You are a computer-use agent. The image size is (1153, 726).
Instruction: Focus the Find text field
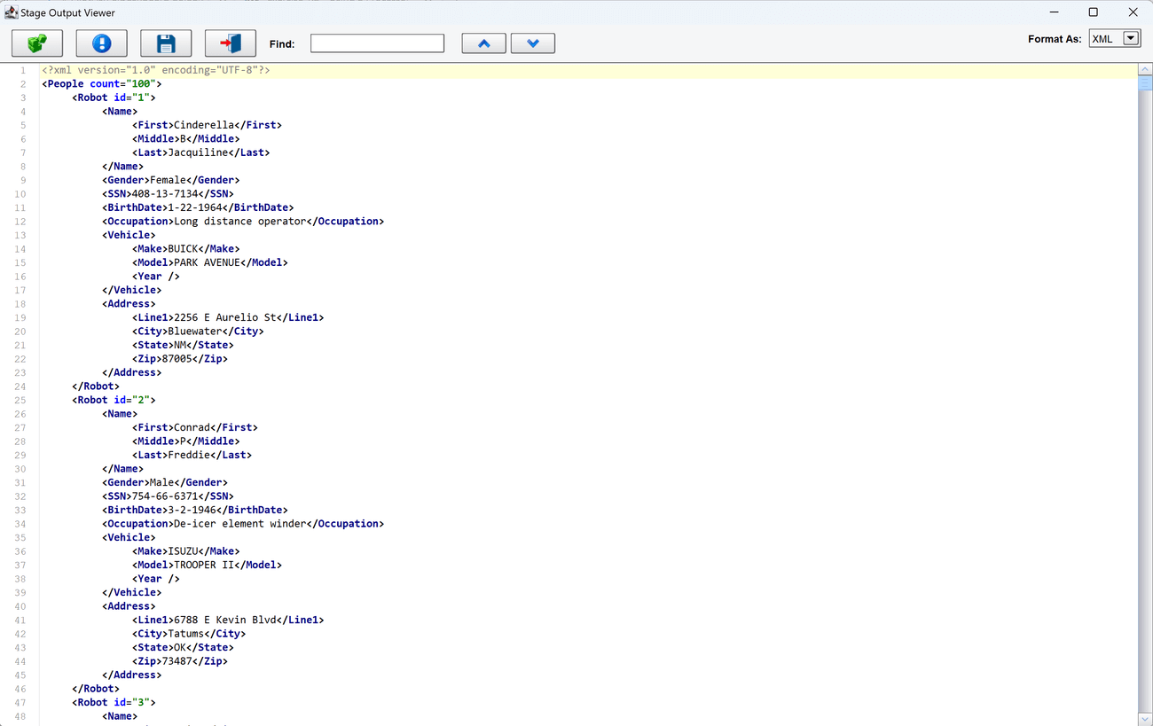377,43
